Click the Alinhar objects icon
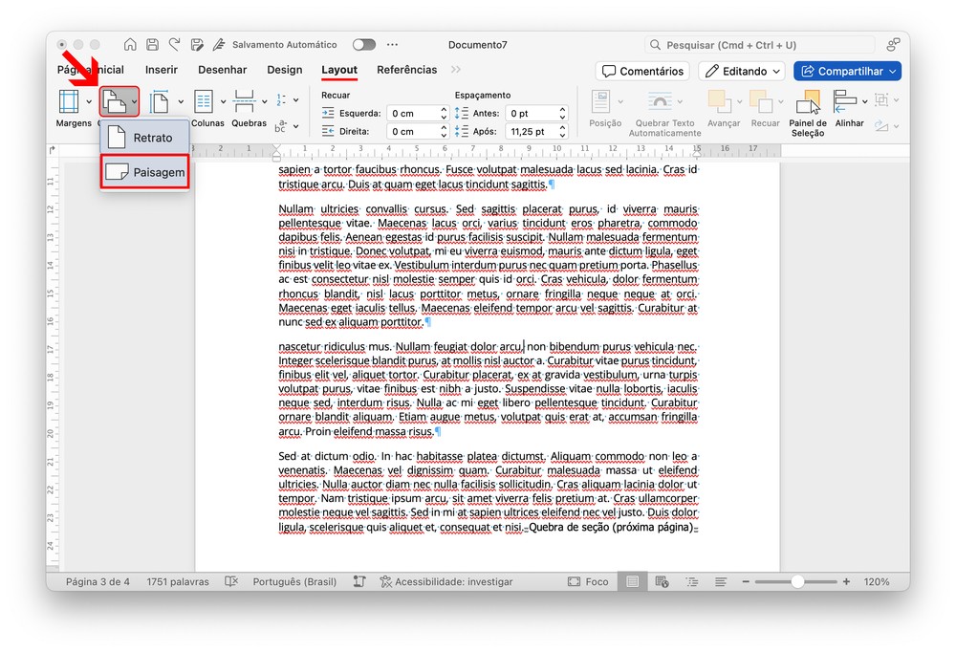 pyautogui.click(x=844, y=101)
